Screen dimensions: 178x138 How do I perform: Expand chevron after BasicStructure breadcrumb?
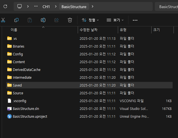92,6
